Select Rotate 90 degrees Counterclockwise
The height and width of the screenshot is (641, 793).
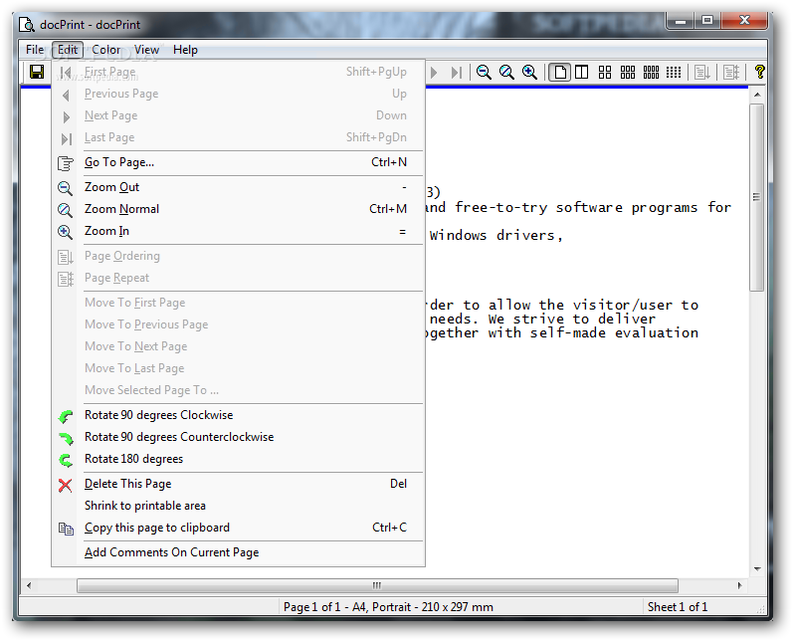click(x=238, y=437)
